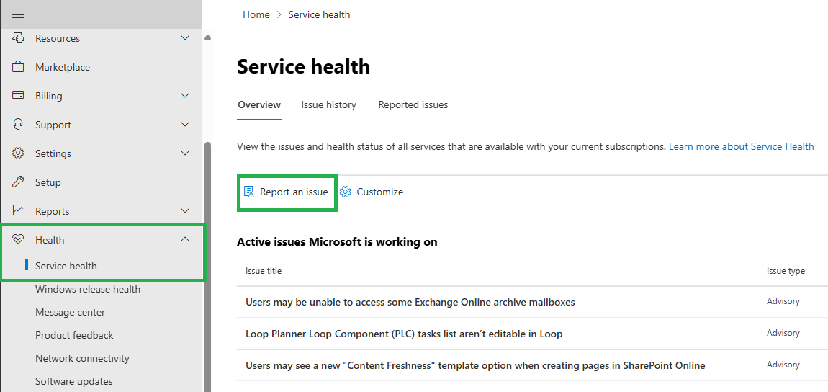828x392 pixels.
Task: Open Product feedback
Action: 74,335
